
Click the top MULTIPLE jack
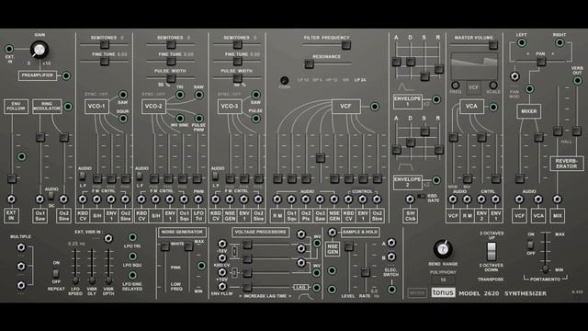click(x=21, y=247)
